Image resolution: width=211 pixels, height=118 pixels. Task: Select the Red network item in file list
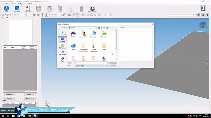click(x=73, y=47)
